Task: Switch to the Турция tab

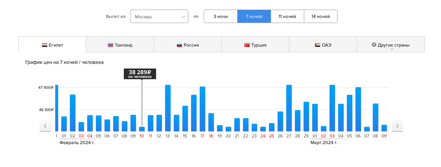Action: (255, 45)
